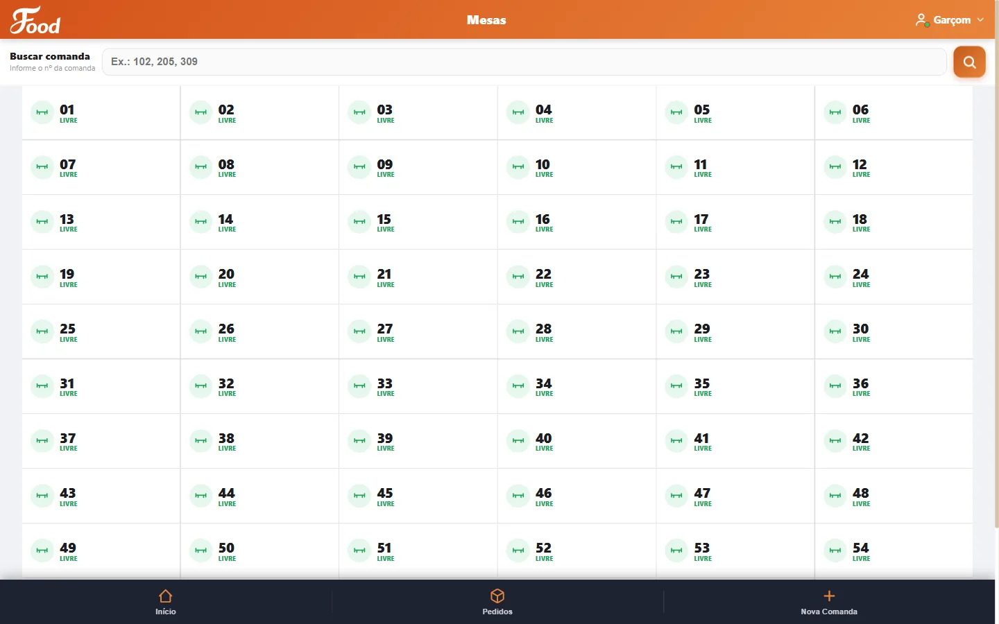Click table icon of mesa 22
This screenshot has height=624, width=999.
(518, 277)
